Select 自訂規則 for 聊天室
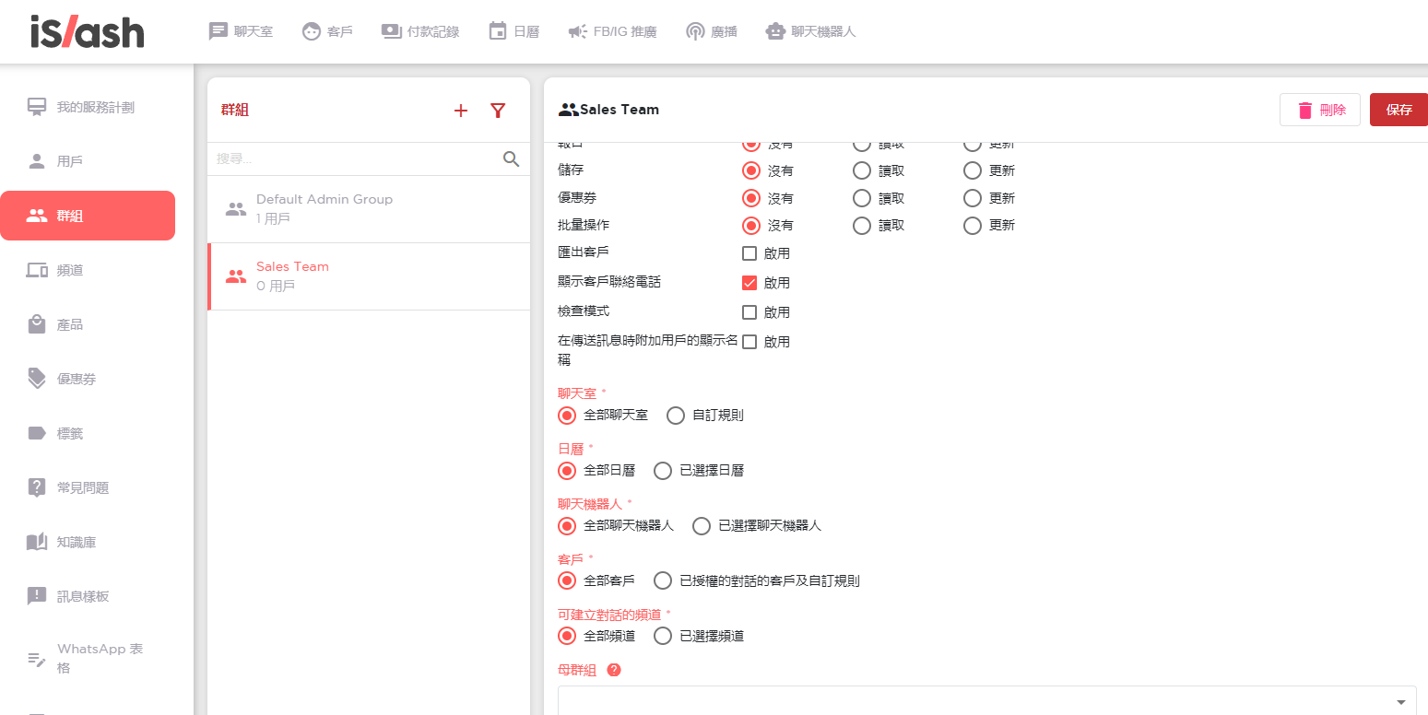 click(x=676, y=416)
